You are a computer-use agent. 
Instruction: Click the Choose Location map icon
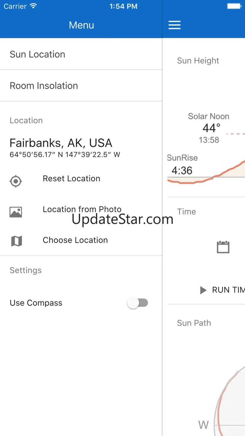[16, 241]
